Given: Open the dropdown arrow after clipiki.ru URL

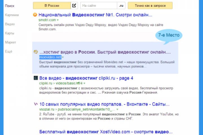Looking at the screenshot, I should point(84,83).
